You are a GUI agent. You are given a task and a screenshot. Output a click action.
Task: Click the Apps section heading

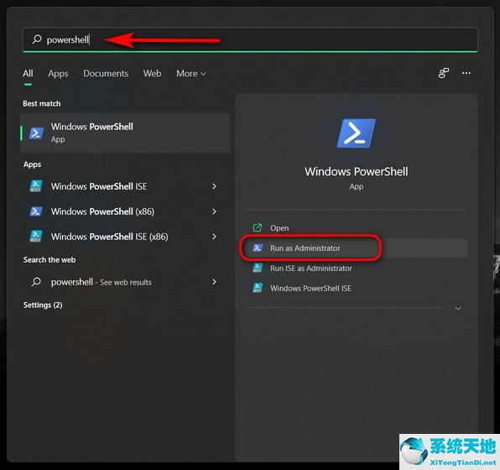click(32, 164)
